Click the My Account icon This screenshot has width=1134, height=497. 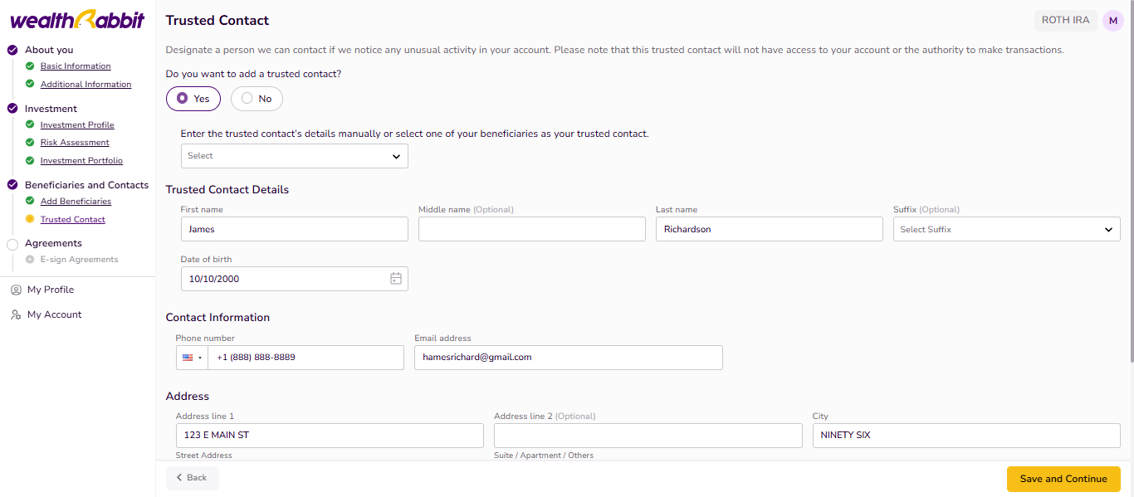[16, 314]
